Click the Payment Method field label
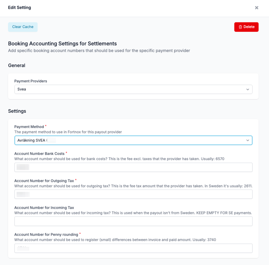Viewport: 269px width, 265px height. point(29,127)
